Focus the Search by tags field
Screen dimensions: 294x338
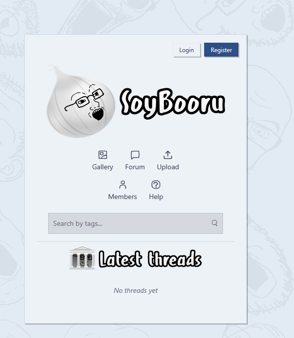point(136,223)
